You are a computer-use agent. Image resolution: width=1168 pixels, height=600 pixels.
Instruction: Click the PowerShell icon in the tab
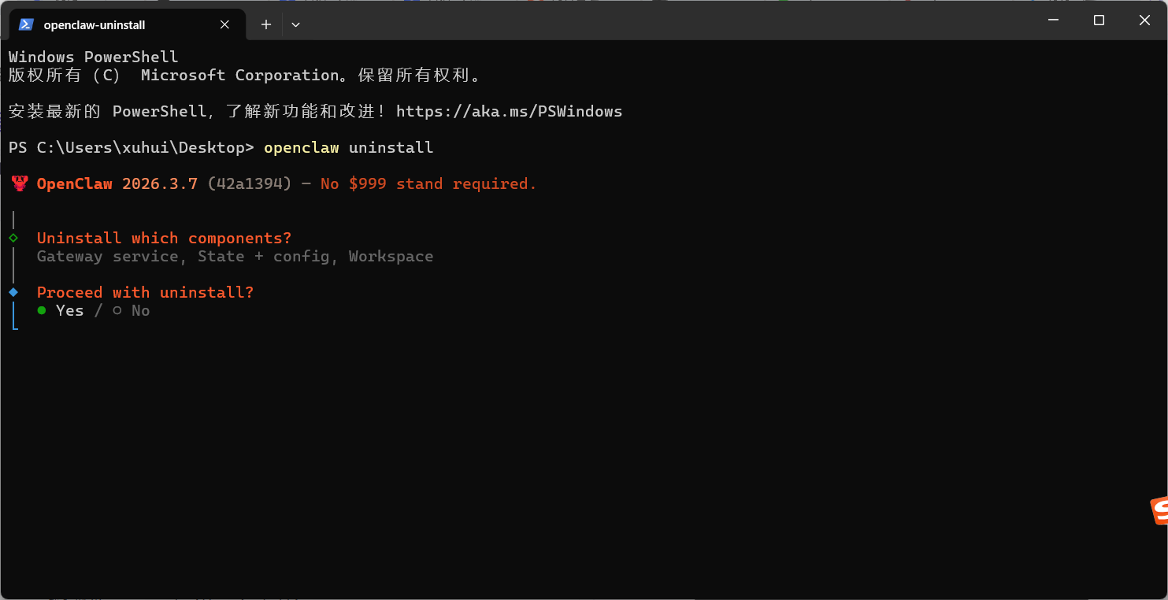(x=26, y=24)
